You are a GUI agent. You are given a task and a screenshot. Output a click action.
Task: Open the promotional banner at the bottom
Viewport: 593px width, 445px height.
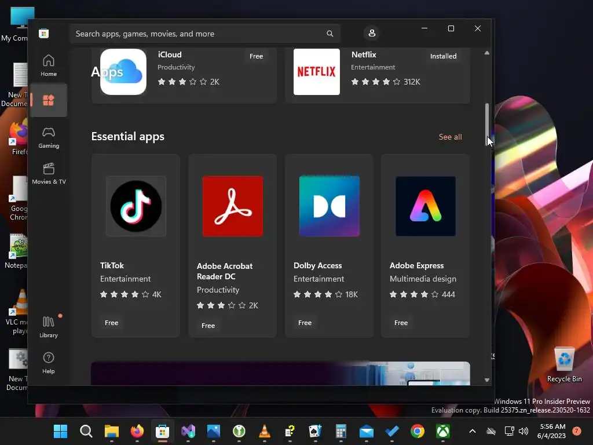pos(281,374)
